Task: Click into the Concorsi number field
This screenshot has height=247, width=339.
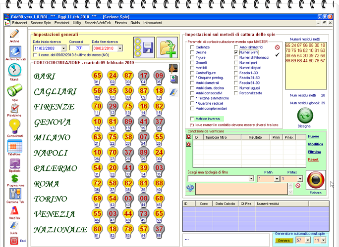Action: point(79,48)
